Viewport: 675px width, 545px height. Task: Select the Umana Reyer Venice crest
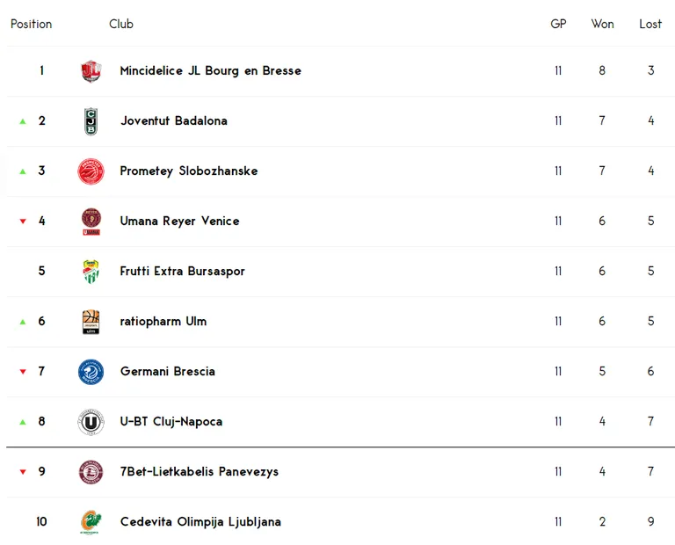(91, 222)
